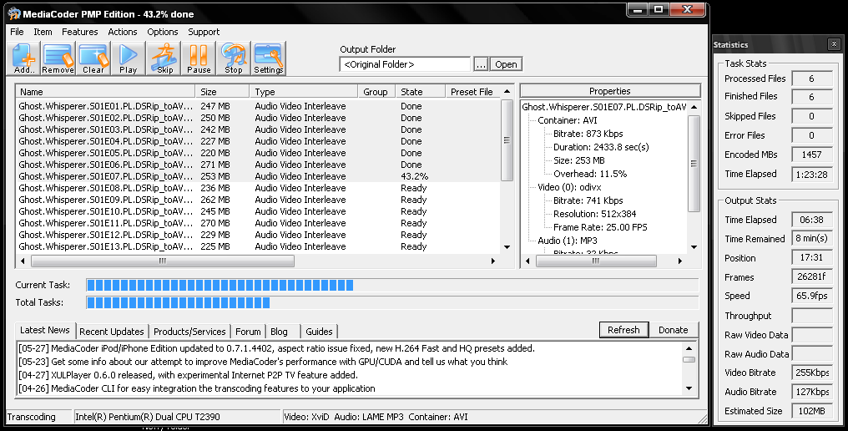Open the Support menu
848x431 pixels.
(x=204, y=32)
